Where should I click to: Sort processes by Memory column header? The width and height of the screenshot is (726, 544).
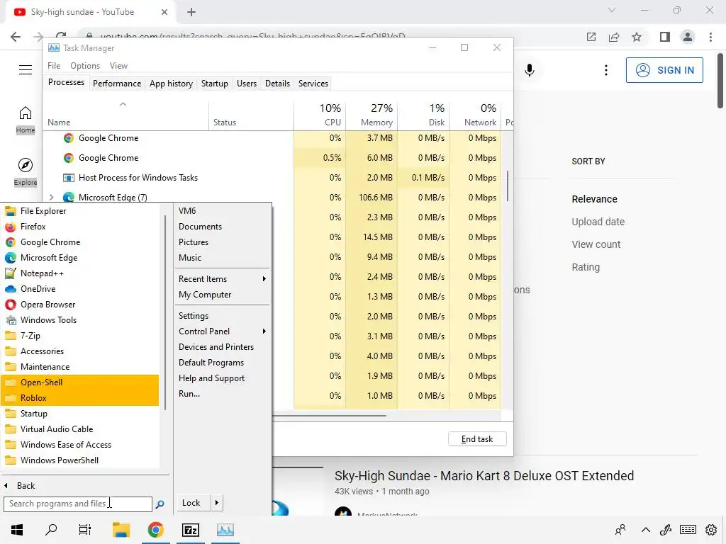(x=372, y=115)
